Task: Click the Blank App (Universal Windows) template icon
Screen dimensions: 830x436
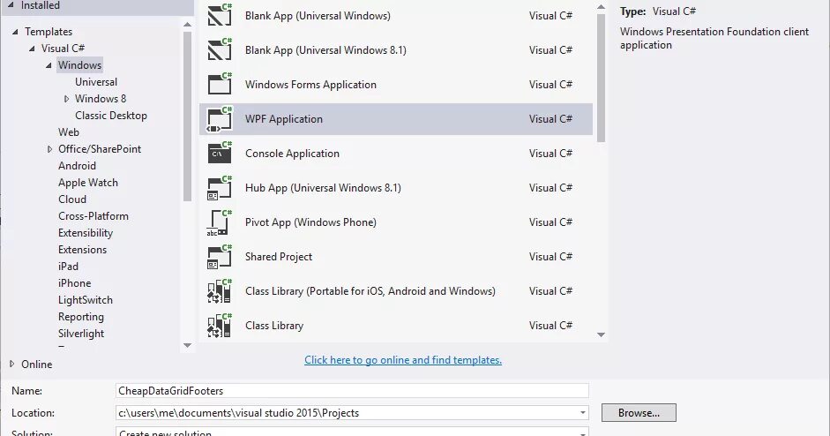Action: click(x=220, y=15)
